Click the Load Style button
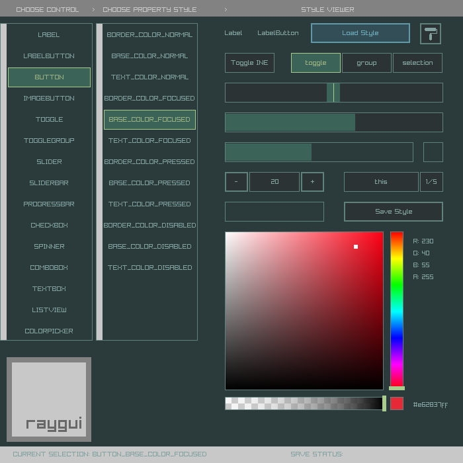Viewport: 463px width, 463px height. [x=360, y=33]
